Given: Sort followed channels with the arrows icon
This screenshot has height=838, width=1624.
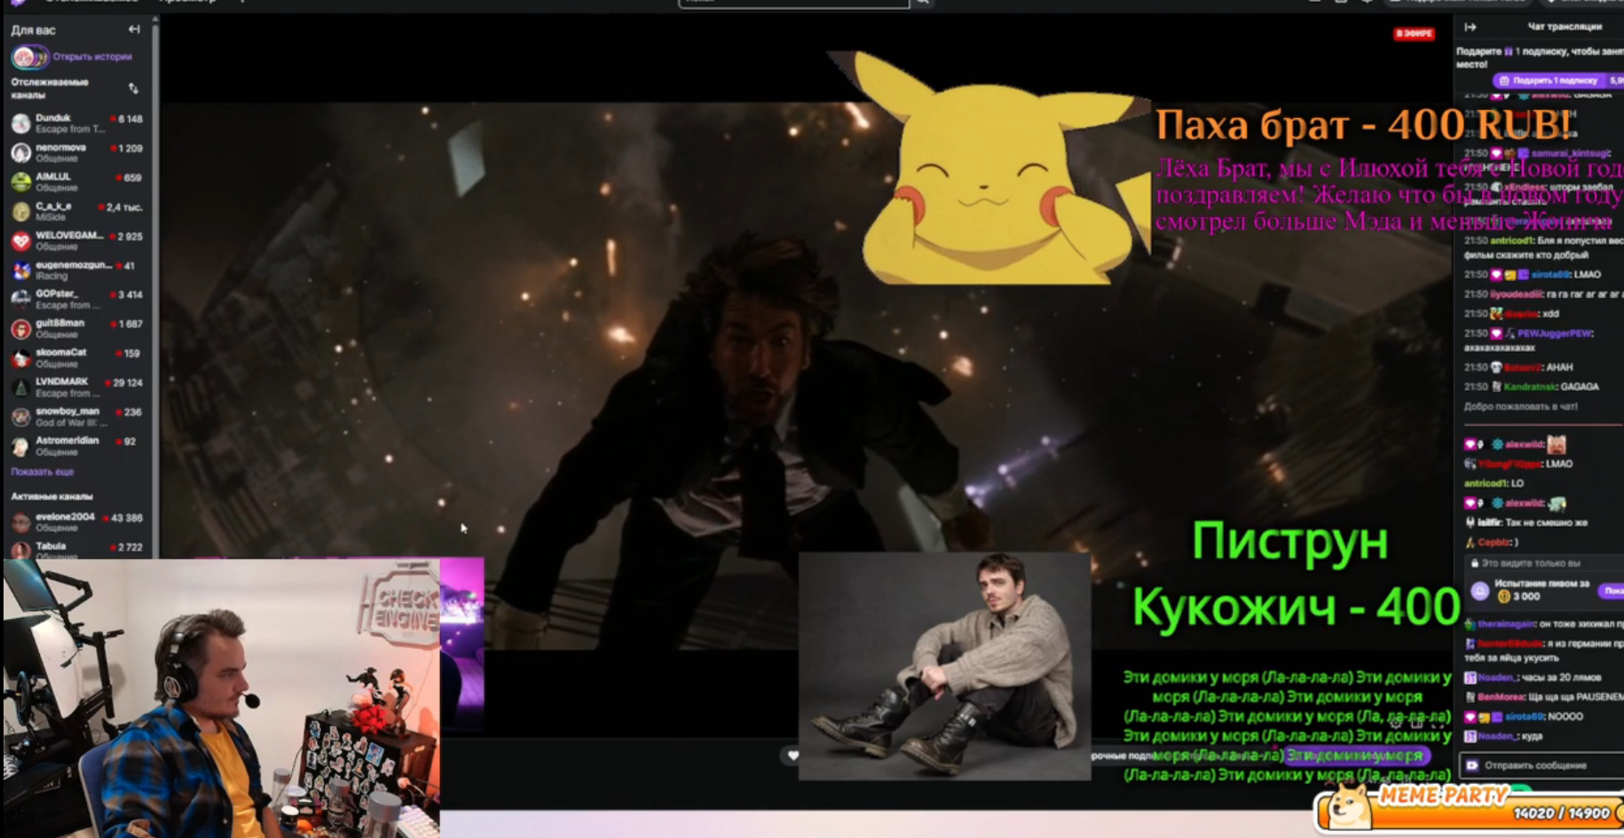Looking at the screenshot, I should tap(133, 88).
